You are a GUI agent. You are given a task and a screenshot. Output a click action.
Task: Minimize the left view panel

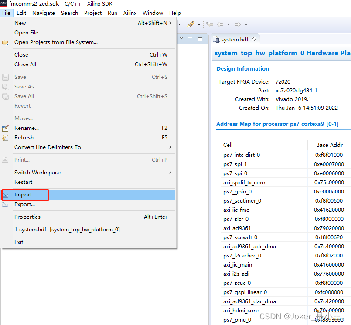point(190,38)
